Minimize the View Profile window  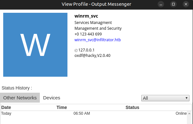[x=161, y=4]
